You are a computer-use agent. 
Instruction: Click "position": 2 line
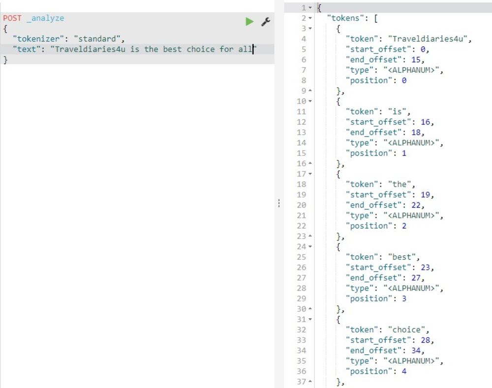[x=376, y=226]
